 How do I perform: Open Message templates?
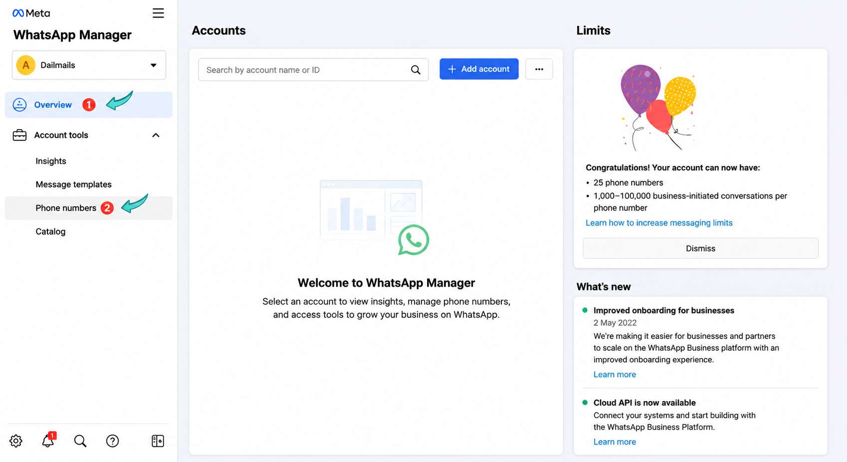73,185
